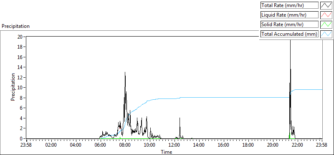Click the Solid Rate green line icon
This screenshot has height=155, width=334.
(326, 25)
